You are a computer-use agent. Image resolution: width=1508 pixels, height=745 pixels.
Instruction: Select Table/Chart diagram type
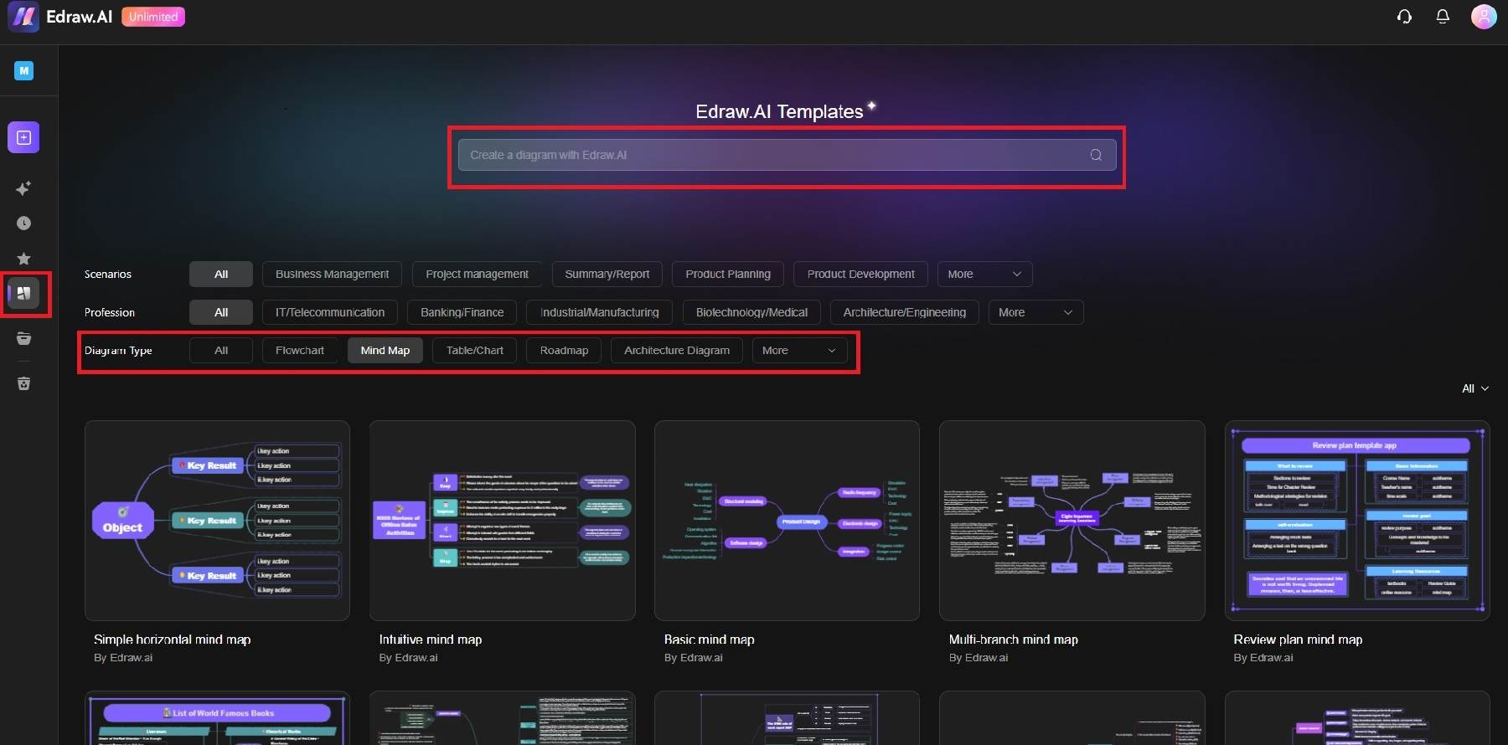475,351
